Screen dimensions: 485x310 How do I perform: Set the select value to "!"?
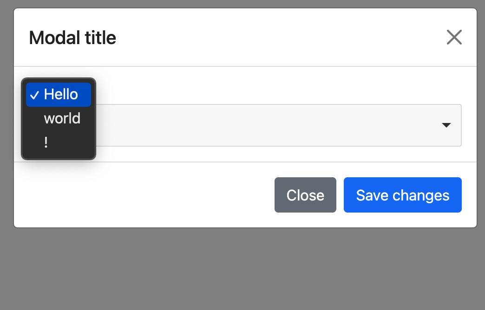tap(46, 142)
